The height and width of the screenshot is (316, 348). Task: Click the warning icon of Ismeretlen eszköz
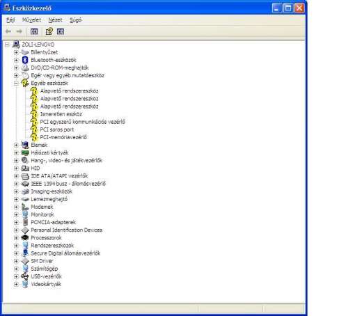[34, 114]
